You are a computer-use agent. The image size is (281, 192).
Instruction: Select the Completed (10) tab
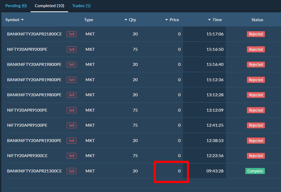point(49,6)
